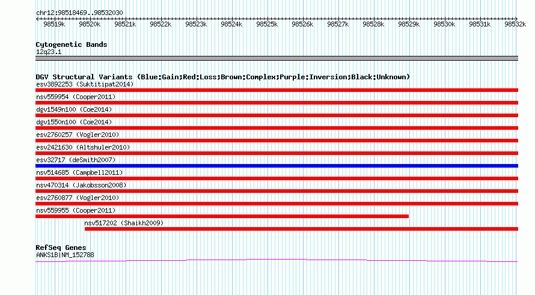Open variant nsv514685 (Campbell2011) label
This screenshot has width=535, height=295.
tap(79, 172)
